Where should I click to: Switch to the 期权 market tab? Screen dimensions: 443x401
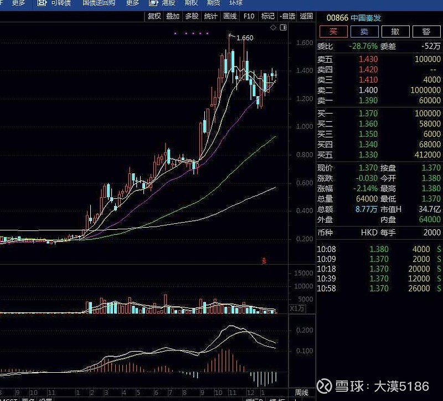191,3
